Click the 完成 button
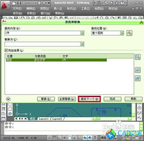The height and width of the screenshot is (141, 144). (x=112, y=99)
